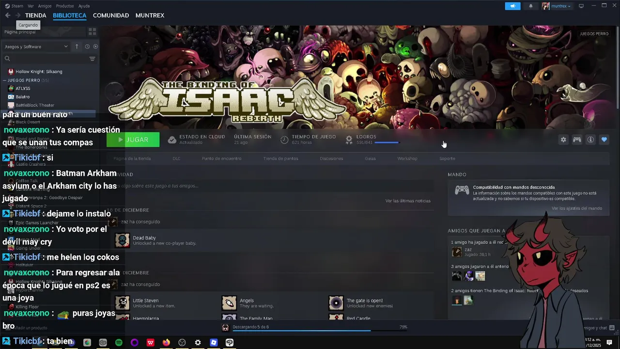
Task: Click Ver las últimas noticias
Action: (408, 201)
